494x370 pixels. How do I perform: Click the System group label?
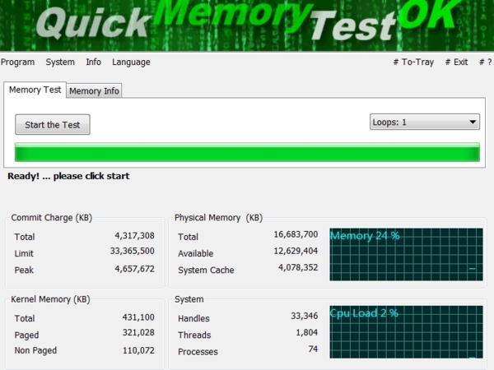click(x=189, y=299)
